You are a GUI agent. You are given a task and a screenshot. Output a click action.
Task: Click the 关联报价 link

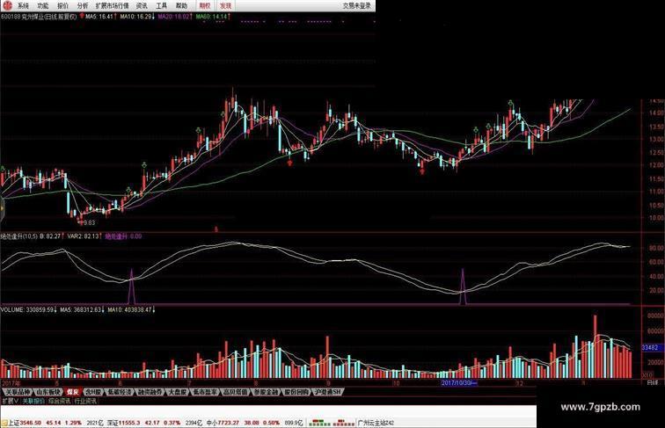point(33,401)
